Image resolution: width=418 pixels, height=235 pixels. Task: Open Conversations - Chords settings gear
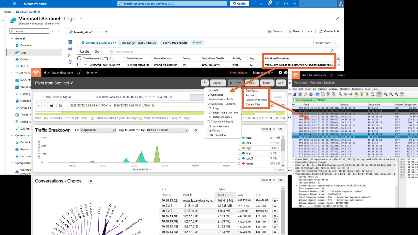coord(91,181)
